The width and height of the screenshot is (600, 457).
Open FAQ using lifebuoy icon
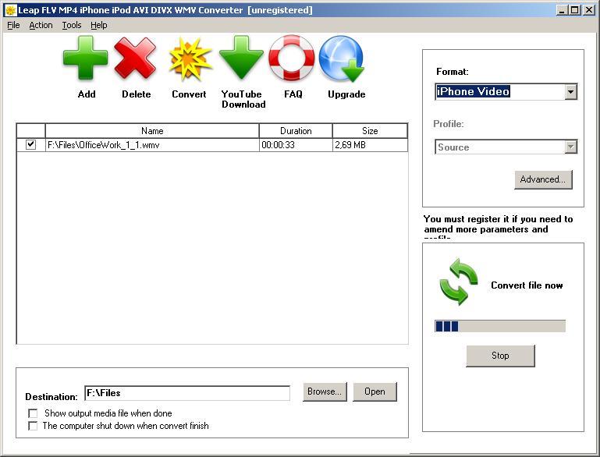pos(292,58)
